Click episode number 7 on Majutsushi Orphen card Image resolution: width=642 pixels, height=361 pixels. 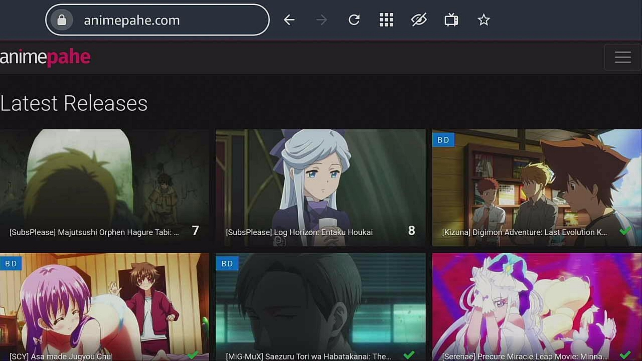point(195,230)
